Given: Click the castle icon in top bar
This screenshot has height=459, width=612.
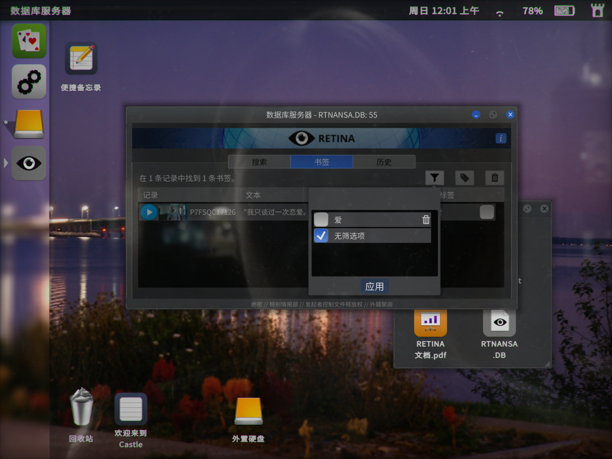Looking at the screenshot, I should coord(597,11).
